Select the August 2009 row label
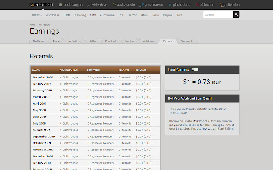 click(x=41, y=130)
